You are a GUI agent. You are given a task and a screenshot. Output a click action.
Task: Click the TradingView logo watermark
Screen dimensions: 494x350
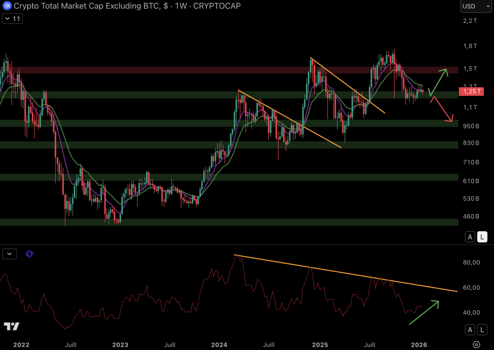coord(12,326)
